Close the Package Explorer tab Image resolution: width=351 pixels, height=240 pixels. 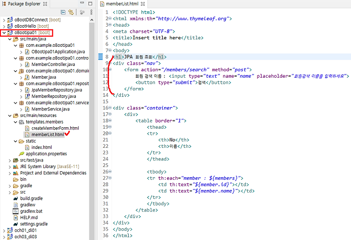[45, 4]
